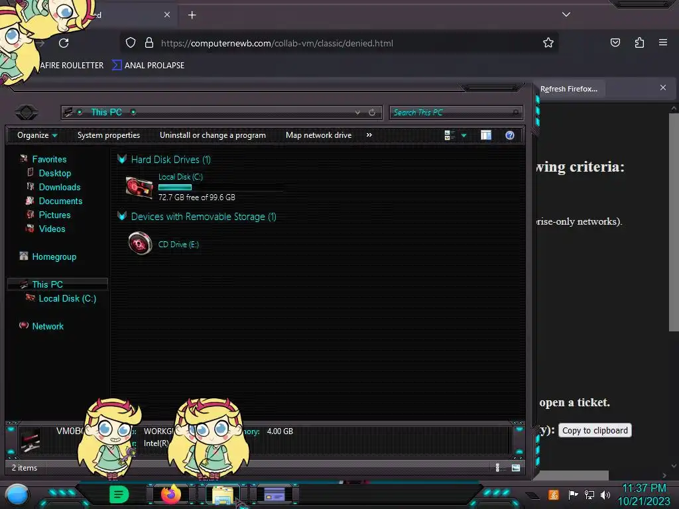This screenshot has width=679, height=509.
Task: Toggle the preview pane
Action: pyautogui.click(x=486, y=135)
